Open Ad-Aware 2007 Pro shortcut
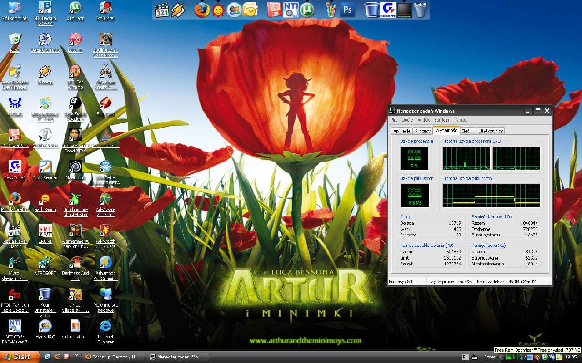This screenshot has height=363, width=582. point(105,204)
